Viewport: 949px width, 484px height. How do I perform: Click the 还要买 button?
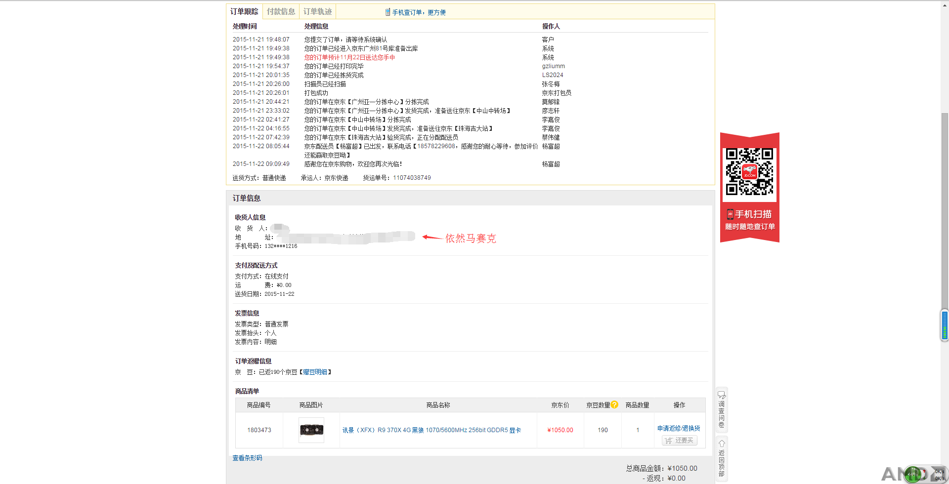pos(680,441)
